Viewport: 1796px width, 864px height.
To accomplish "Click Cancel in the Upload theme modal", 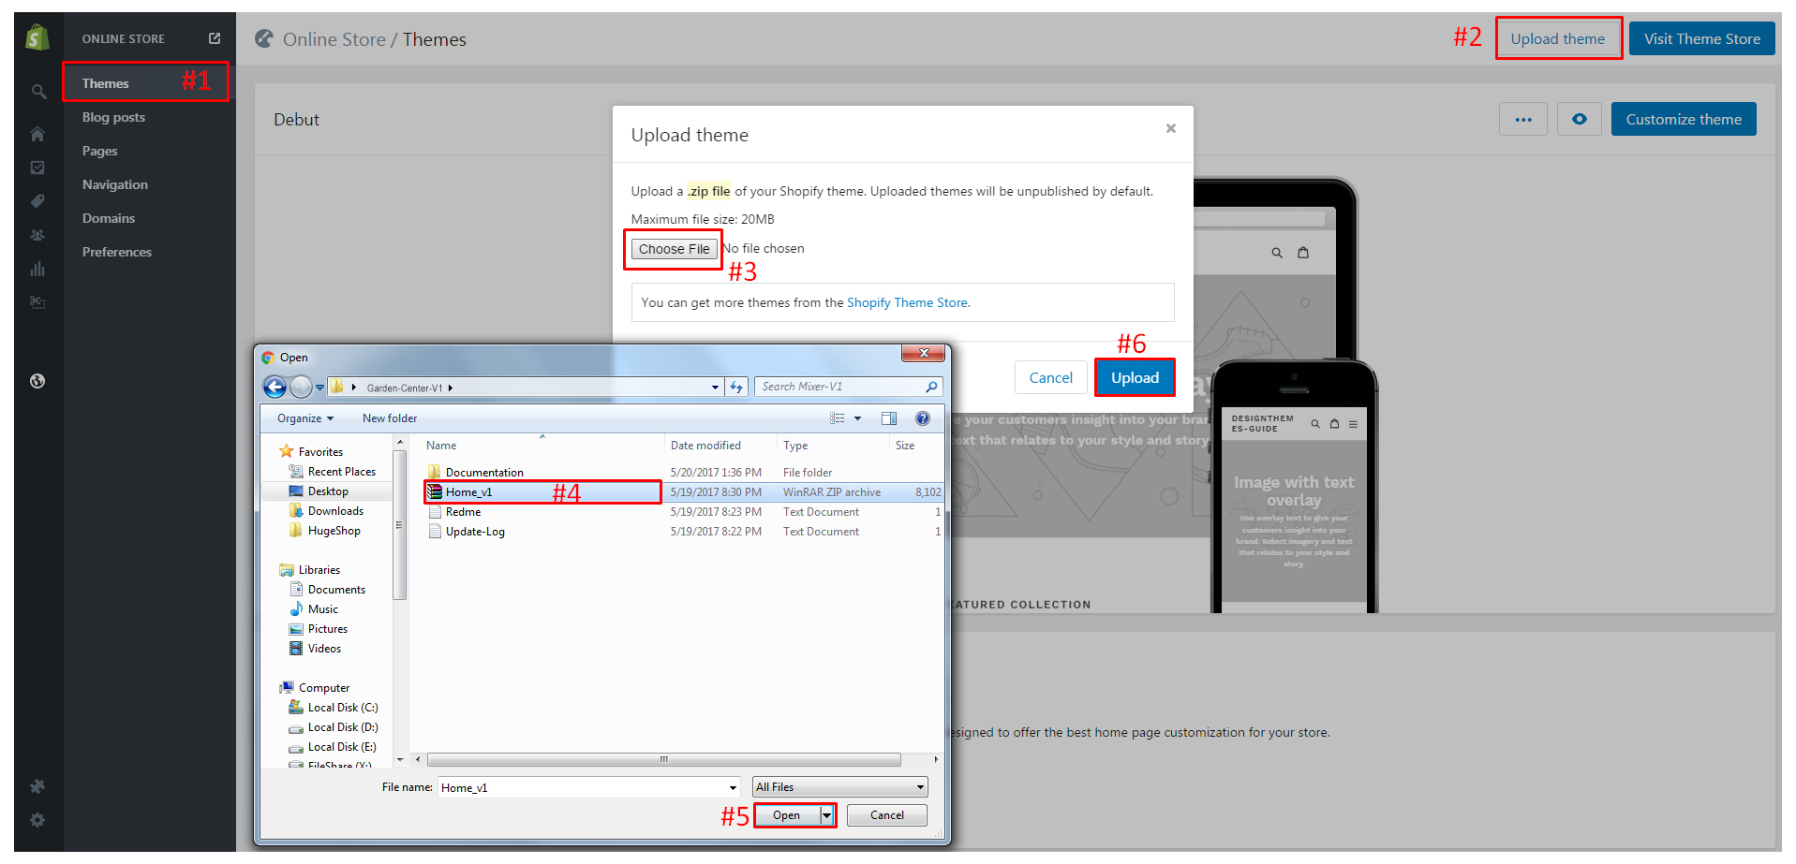I will [1050, 378].
